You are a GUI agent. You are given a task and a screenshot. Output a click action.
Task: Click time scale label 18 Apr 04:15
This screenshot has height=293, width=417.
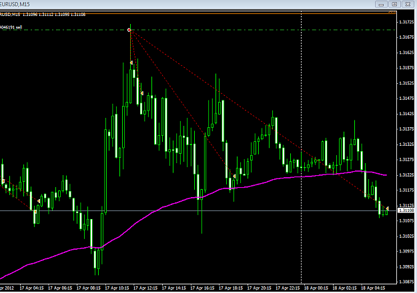[373, 288]
